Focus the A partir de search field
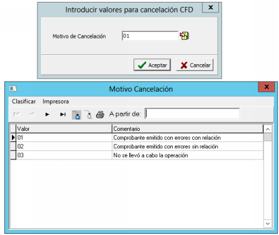 pos(192,113)
